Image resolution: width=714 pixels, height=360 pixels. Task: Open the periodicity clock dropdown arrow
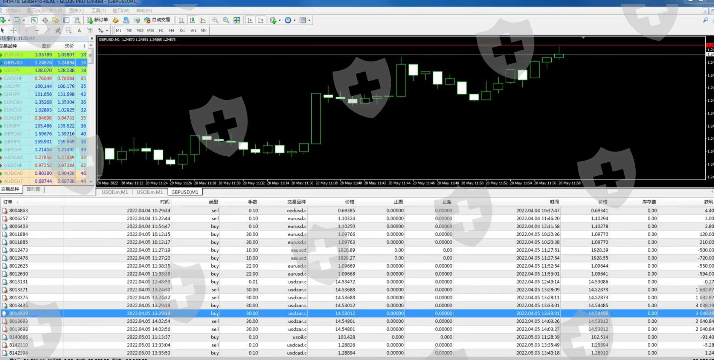point(294,20)
